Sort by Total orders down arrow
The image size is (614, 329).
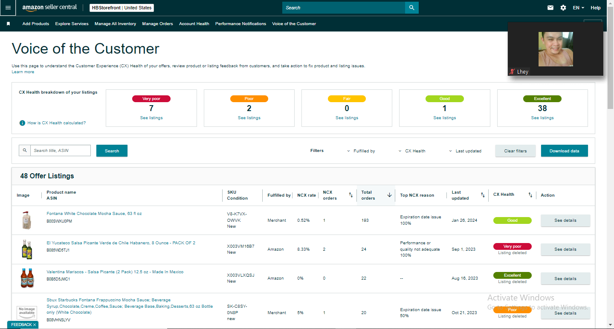[389, 195]
